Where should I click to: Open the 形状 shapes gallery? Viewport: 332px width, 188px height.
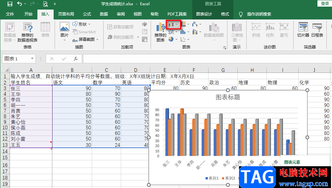[x=81, y=24]
